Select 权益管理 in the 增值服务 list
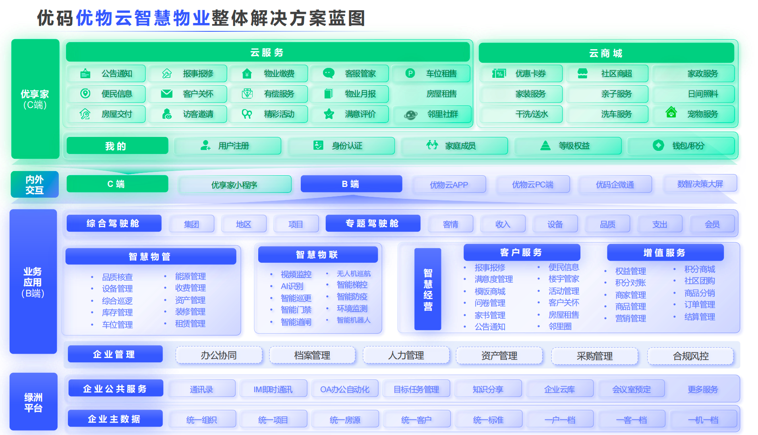The width and height of the screenshot is (758, 435). pyautogui.click(x=630, y=271)
